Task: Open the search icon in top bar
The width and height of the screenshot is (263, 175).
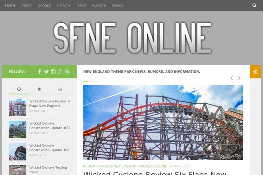Action: [254, 5]
